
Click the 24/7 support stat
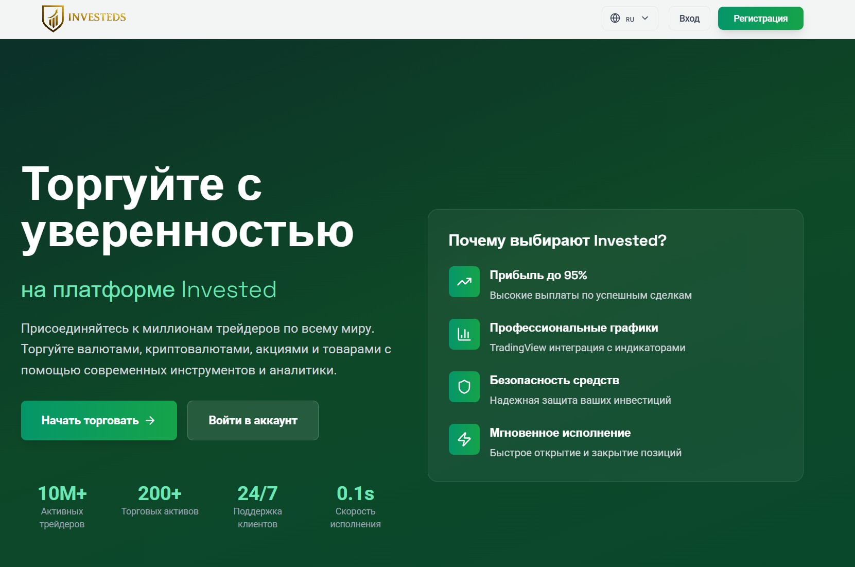click(x=257, y=507)
